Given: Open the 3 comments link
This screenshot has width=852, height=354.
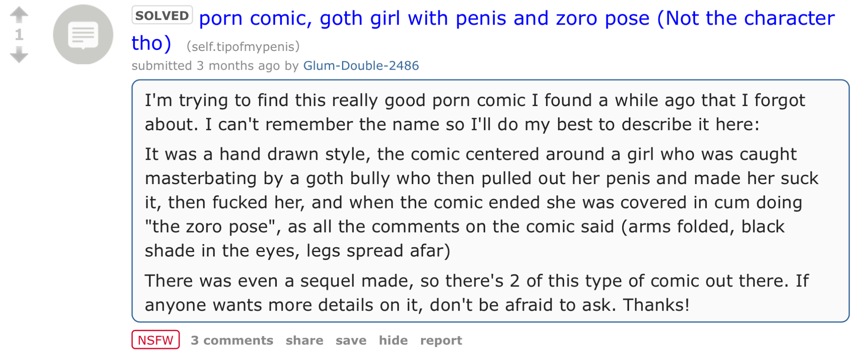Looking at the screenshot, I should click(232, 340).
